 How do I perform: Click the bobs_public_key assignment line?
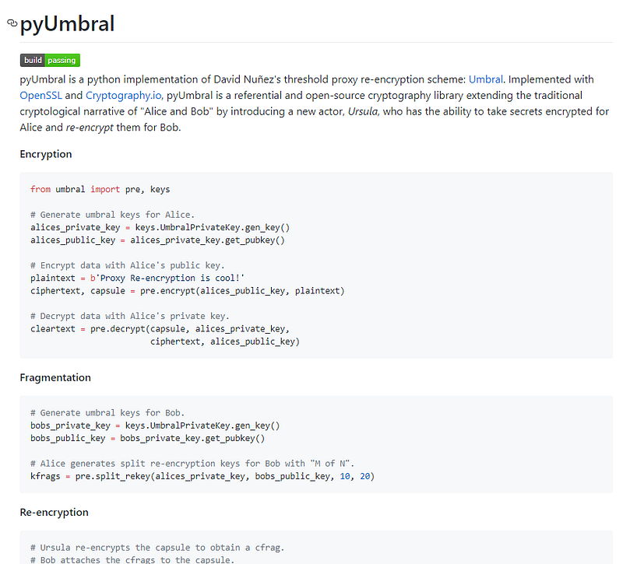point(148,438)
